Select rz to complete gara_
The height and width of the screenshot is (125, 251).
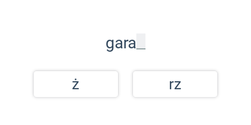pos(175,84)
